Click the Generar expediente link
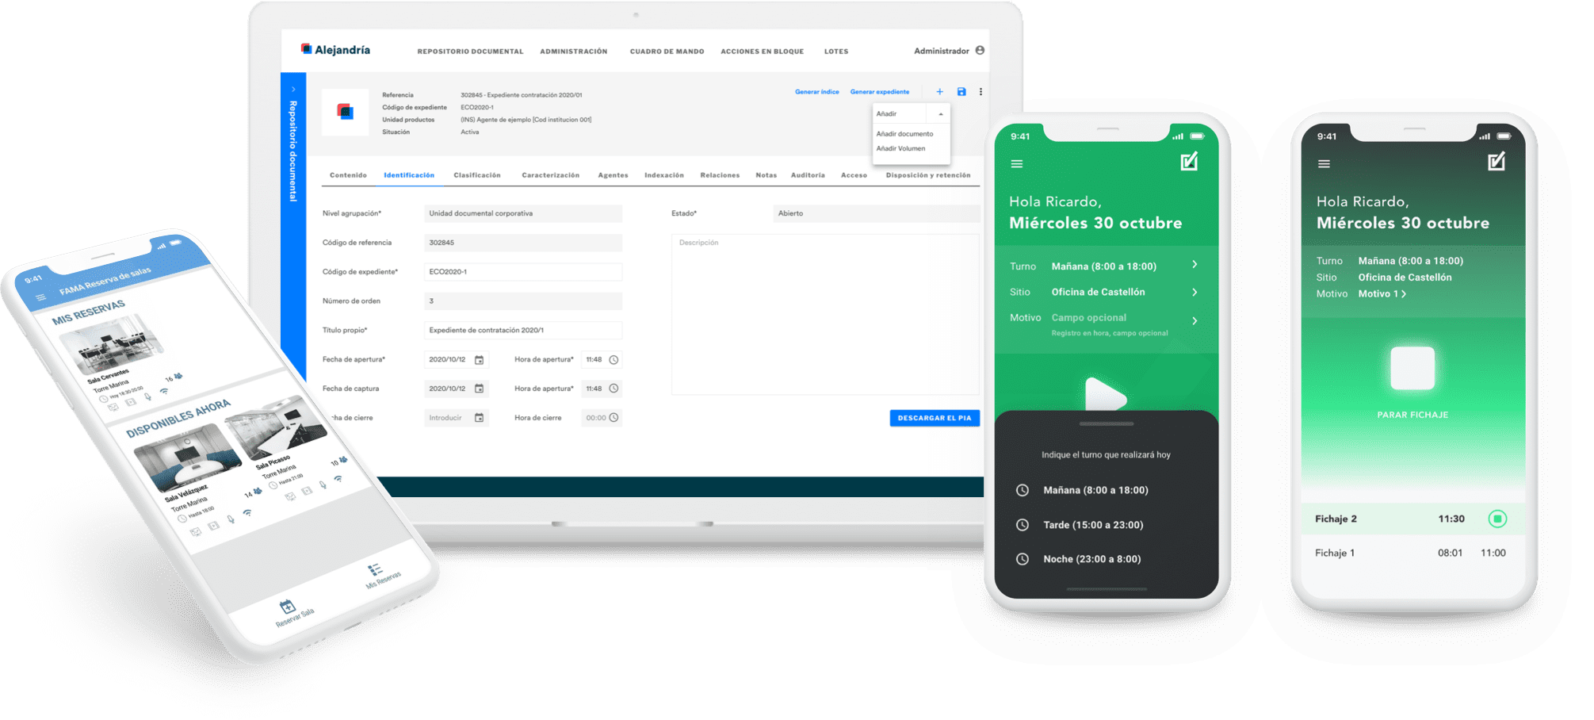1594x720 pixels. pyautogui.click(x=880, y=92)
